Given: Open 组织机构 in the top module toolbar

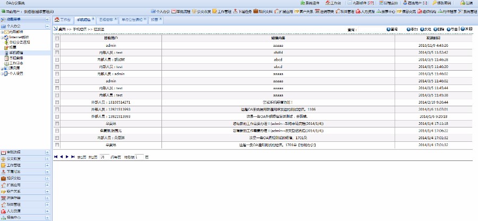Looking at the screenshot, I should [427, 11].
